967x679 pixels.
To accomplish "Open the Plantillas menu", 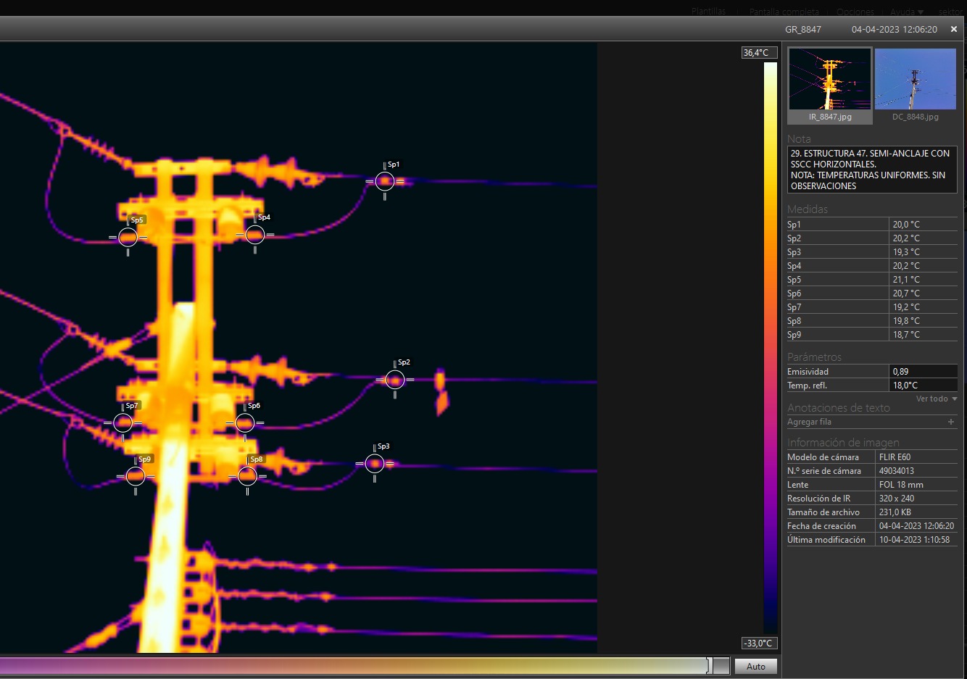I will coord(708,12).
